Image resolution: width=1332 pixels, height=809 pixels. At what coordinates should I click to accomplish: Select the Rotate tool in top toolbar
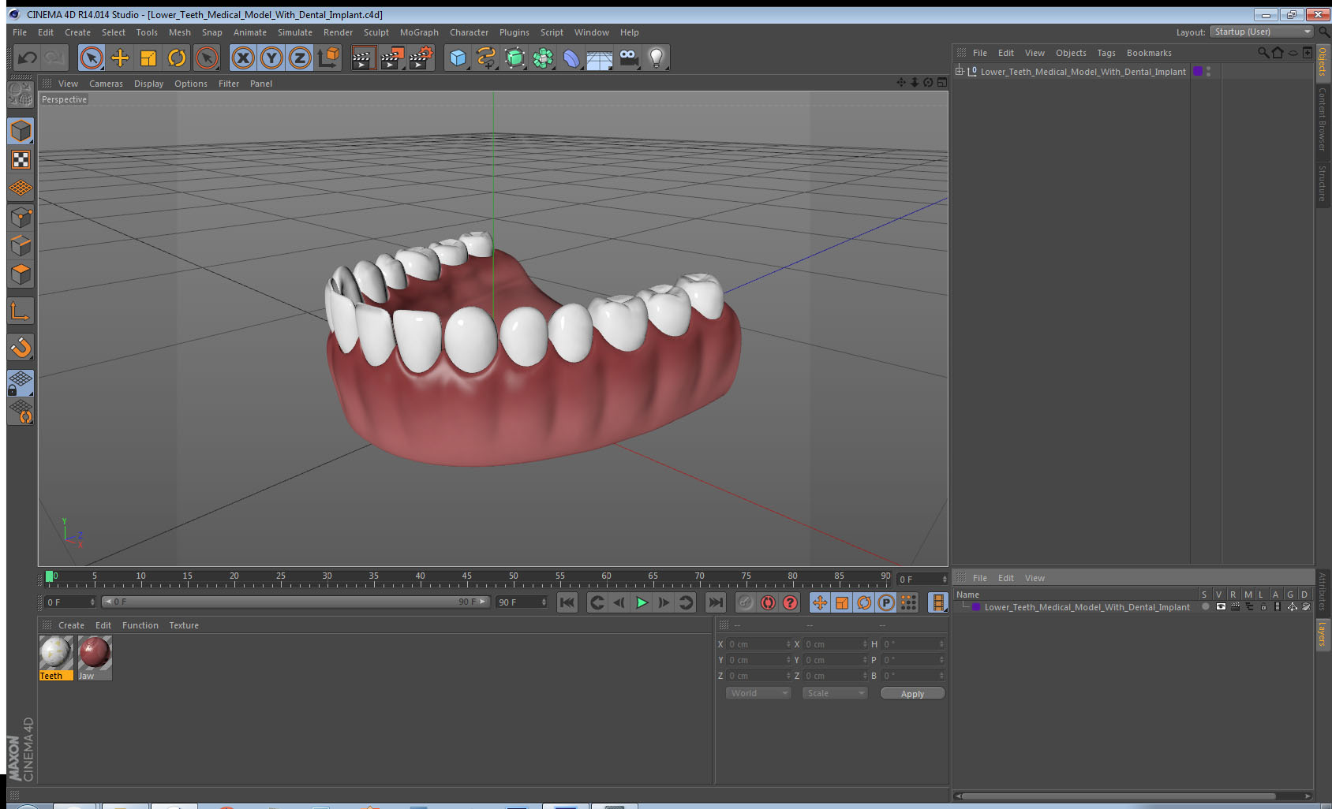pyautogui.click(x=177, y=58)
